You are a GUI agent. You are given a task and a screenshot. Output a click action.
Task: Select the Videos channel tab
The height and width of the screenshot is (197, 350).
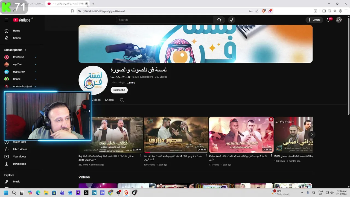coord(96,100)
